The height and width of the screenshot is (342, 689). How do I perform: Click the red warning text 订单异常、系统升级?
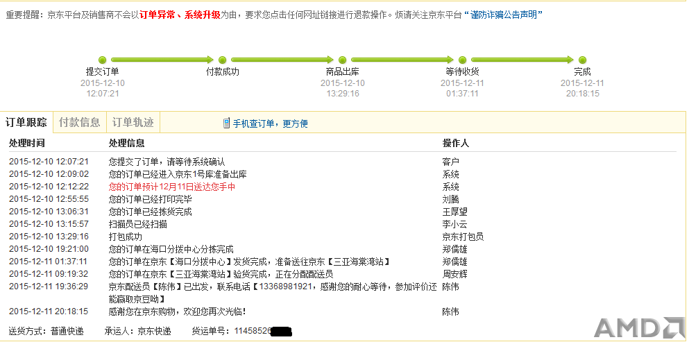point(180,15)
